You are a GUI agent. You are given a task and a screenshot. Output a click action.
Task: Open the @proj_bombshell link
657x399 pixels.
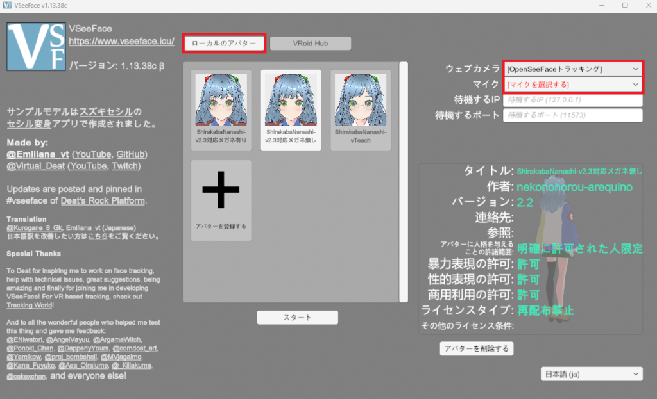click(71, 357)
